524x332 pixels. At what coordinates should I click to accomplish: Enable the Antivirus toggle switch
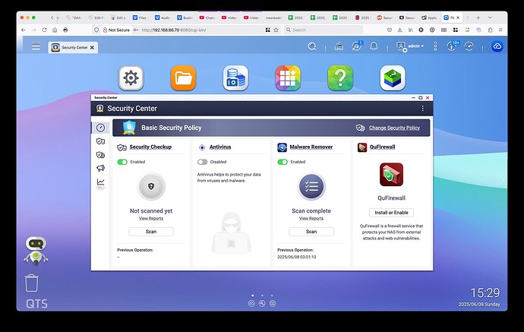[x=202, y=162]
